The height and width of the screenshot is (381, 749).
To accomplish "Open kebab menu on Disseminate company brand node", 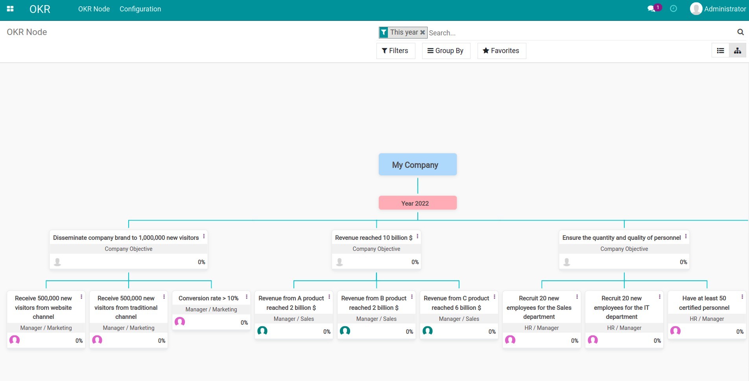I will [x=204, y=236].
